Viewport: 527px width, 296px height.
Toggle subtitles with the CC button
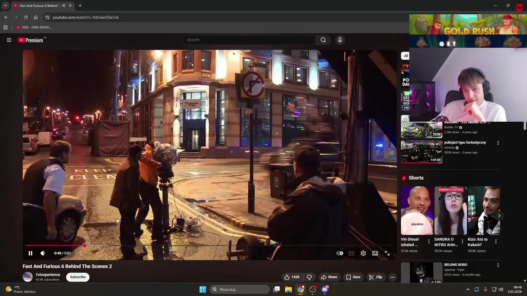point(351,253)
